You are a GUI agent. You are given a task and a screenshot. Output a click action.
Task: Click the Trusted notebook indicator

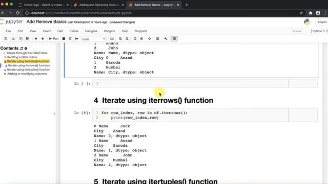297,31
